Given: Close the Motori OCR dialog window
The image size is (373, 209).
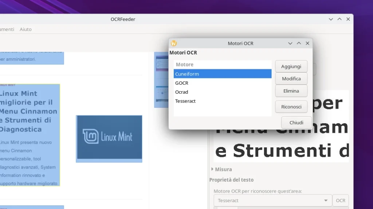Looking at the screenshot, I should (307, 43).
